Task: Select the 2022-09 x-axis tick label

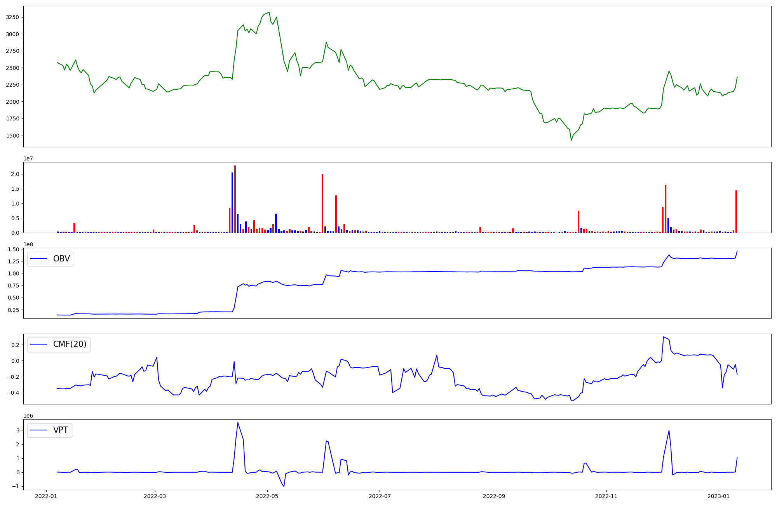Action: (494, 496)
